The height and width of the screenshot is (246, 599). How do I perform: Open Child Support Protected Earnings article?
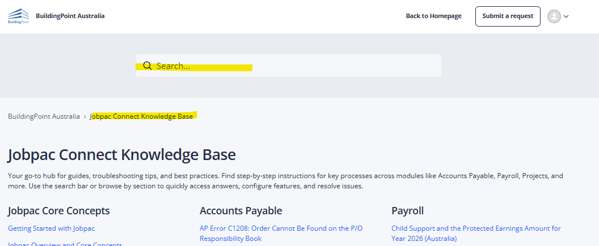tap(476, 228)
